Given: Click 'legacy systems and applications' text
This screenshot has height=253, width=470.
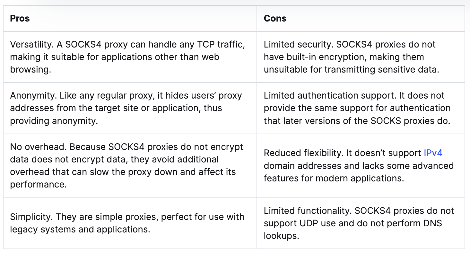Looking at the screenshot, I should click(x=80, y=230).
